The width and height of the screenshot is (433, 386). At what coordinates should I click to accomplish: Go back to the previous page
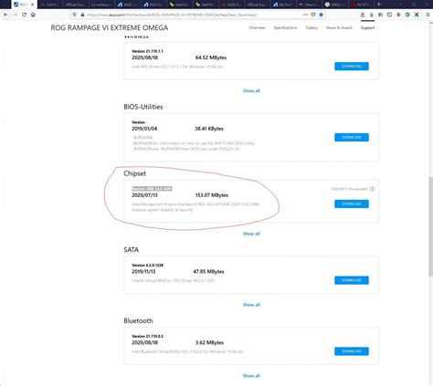point(5,15)
